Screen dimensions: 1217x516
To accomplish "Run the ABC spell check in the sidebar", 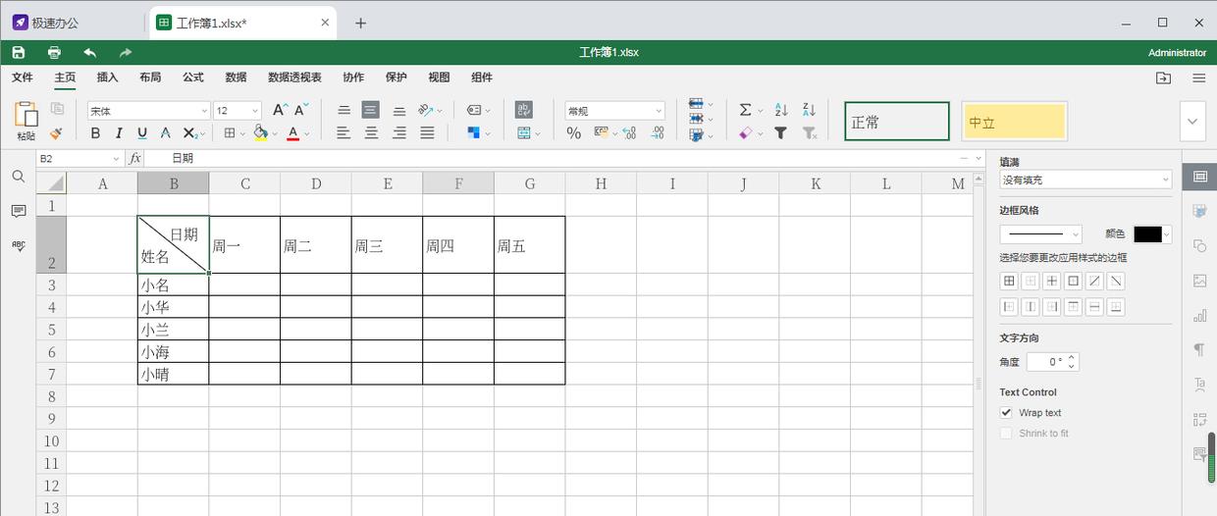I will (x=19, y=246).
